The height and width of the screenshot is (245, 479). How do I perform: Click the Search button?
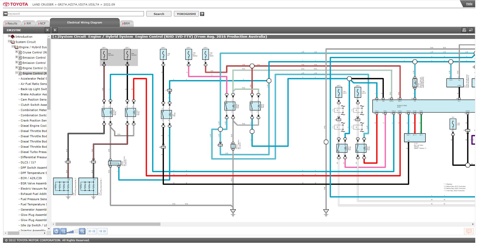[159, 14]
